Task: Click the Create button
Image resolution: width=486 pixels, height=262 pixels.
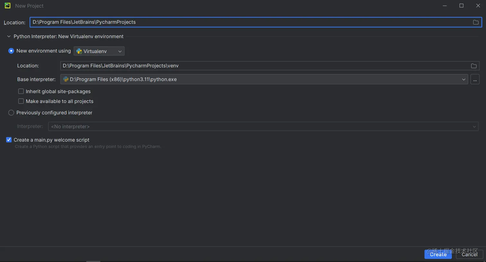Action: click(x=438, y=254)
